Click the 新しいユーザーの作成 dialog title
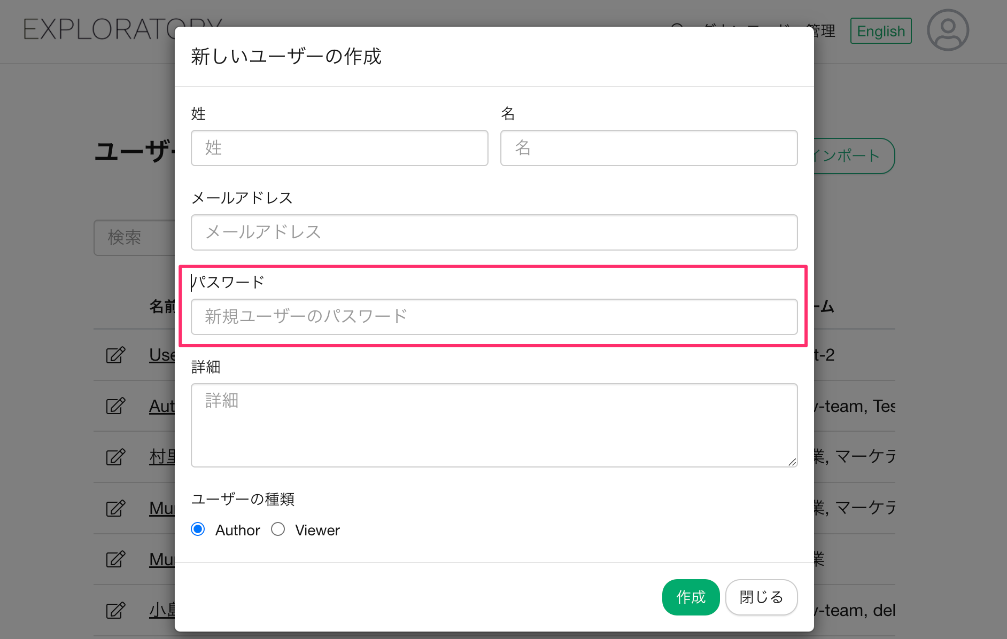1007x639 pixels. 286,56
